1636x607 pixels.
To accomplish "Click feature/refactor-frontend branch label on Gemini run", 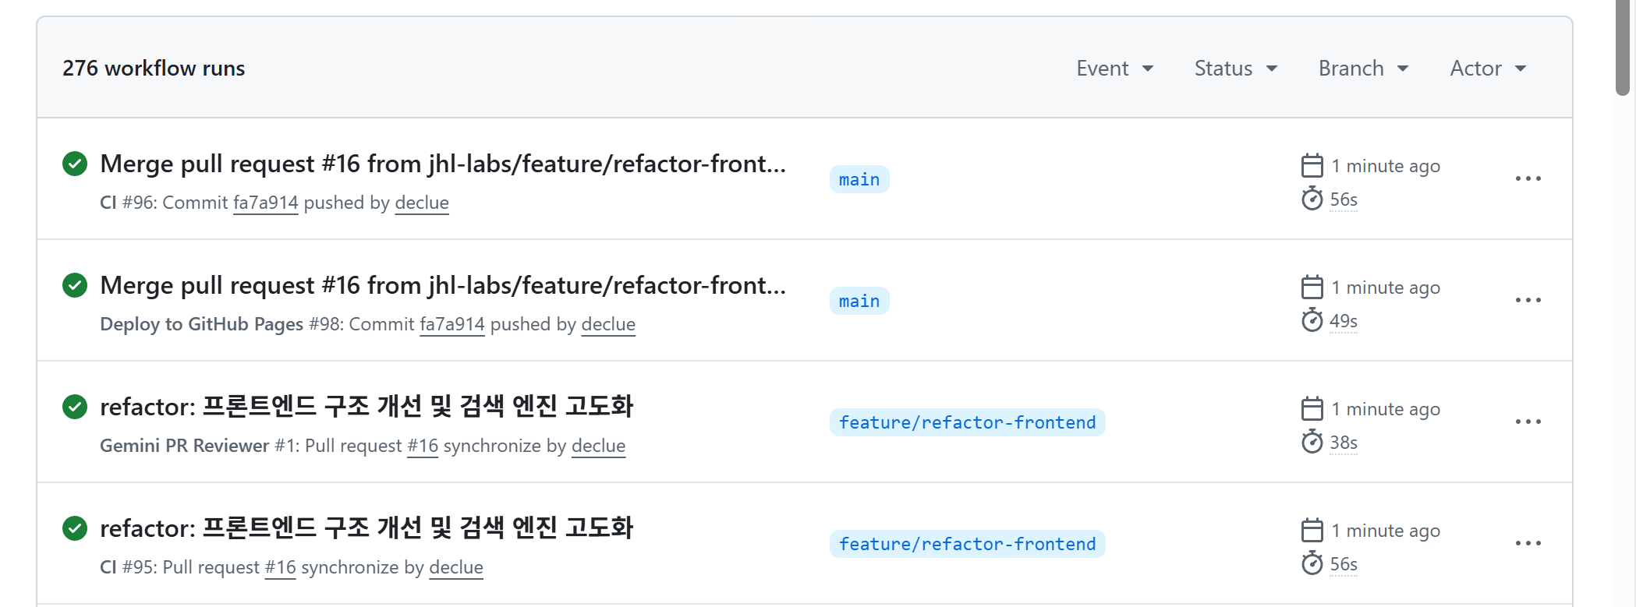I will [967, 423].
